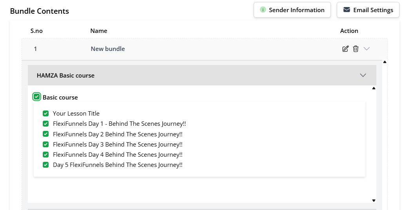Toggle FlexiFunnels Day 4 lesson checkbox
Viewport: 414px width, 210px height.
pyautogui.click(x=45, y=154)
